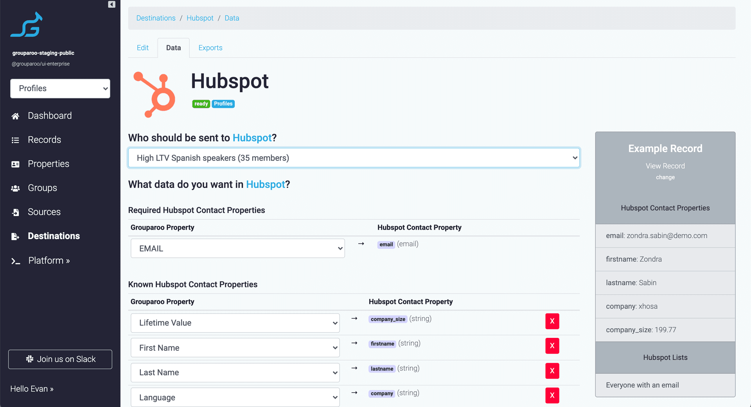
Task: Click the 'firstname: Zondra' row
Action: 665,259
